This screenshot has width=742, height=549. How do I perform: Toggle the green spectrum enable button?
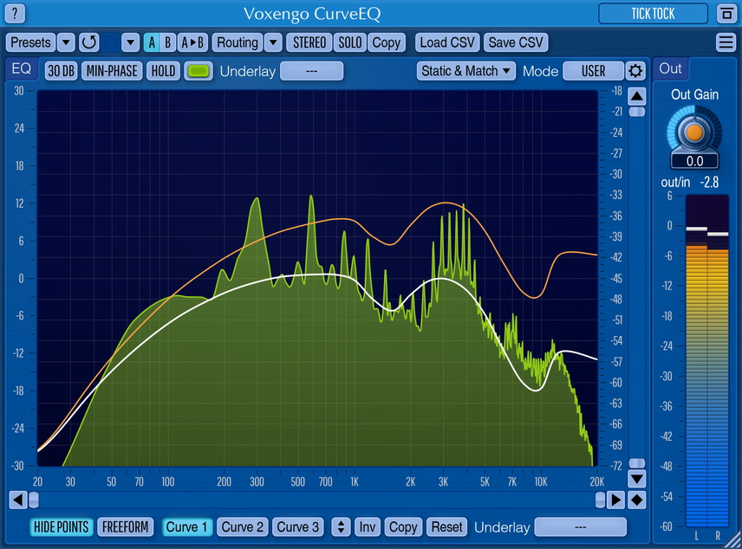point(199,71)
